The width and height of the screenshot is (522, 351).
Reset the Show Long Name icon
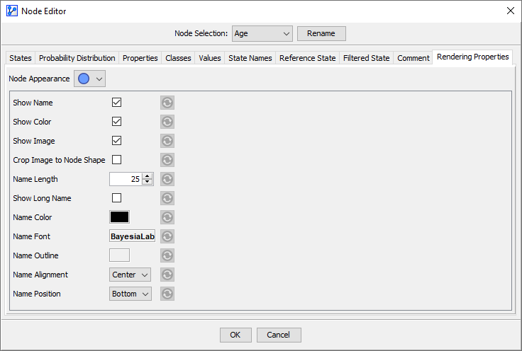tap(167, 198)
